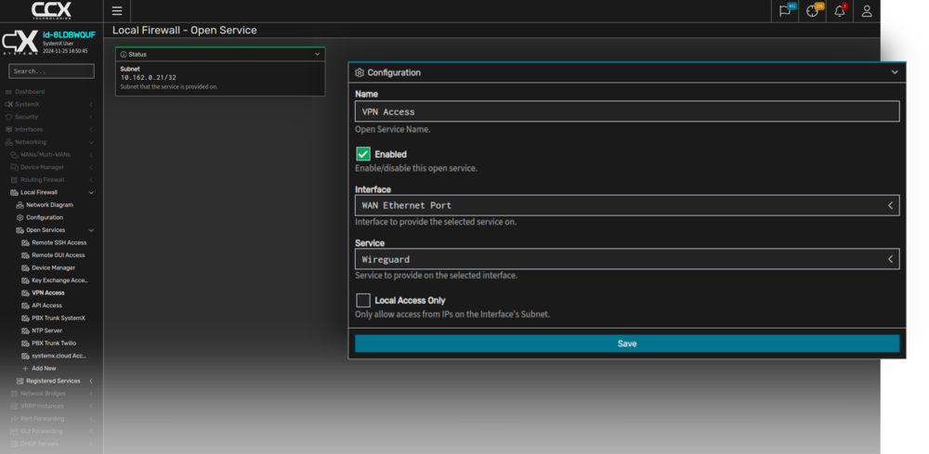Select Network Diagram in sidebar
This screenshot has width=929, height=454.
coord(49,204)
